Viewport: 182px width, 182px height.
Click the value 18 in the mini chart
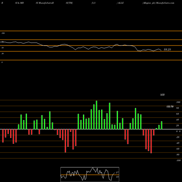117,177
